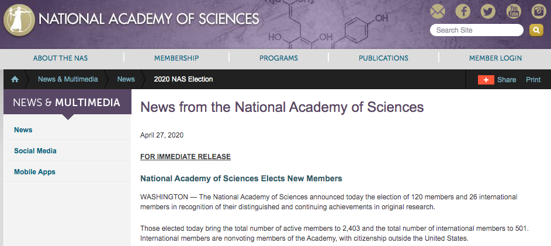The height and width of the screenshot is (246, 551).
Task: Open the Programs menu
Action: click(x=279, y=58)
